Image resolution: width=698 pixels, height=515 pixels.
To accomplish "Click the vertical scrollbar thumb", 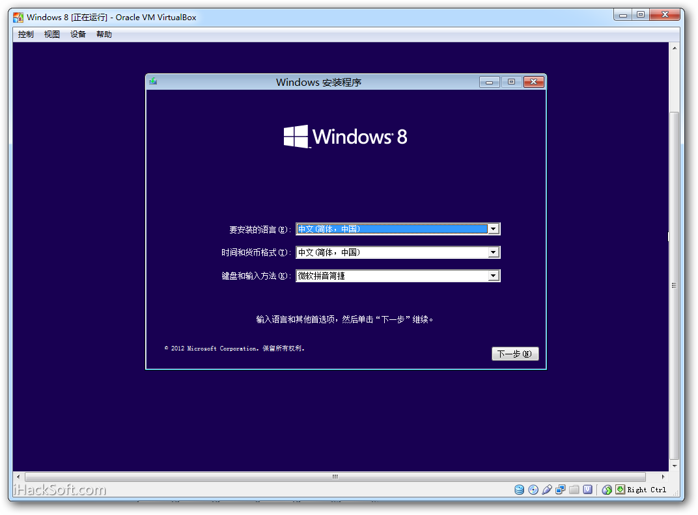I will click(675, 285).
